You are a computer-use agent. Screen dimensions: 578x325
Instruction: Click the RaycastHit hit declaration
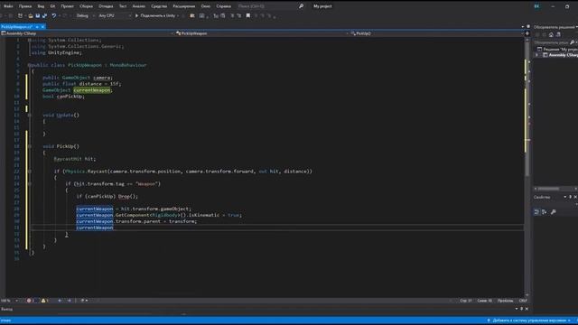pyautogui.click(x=74, y=159)
